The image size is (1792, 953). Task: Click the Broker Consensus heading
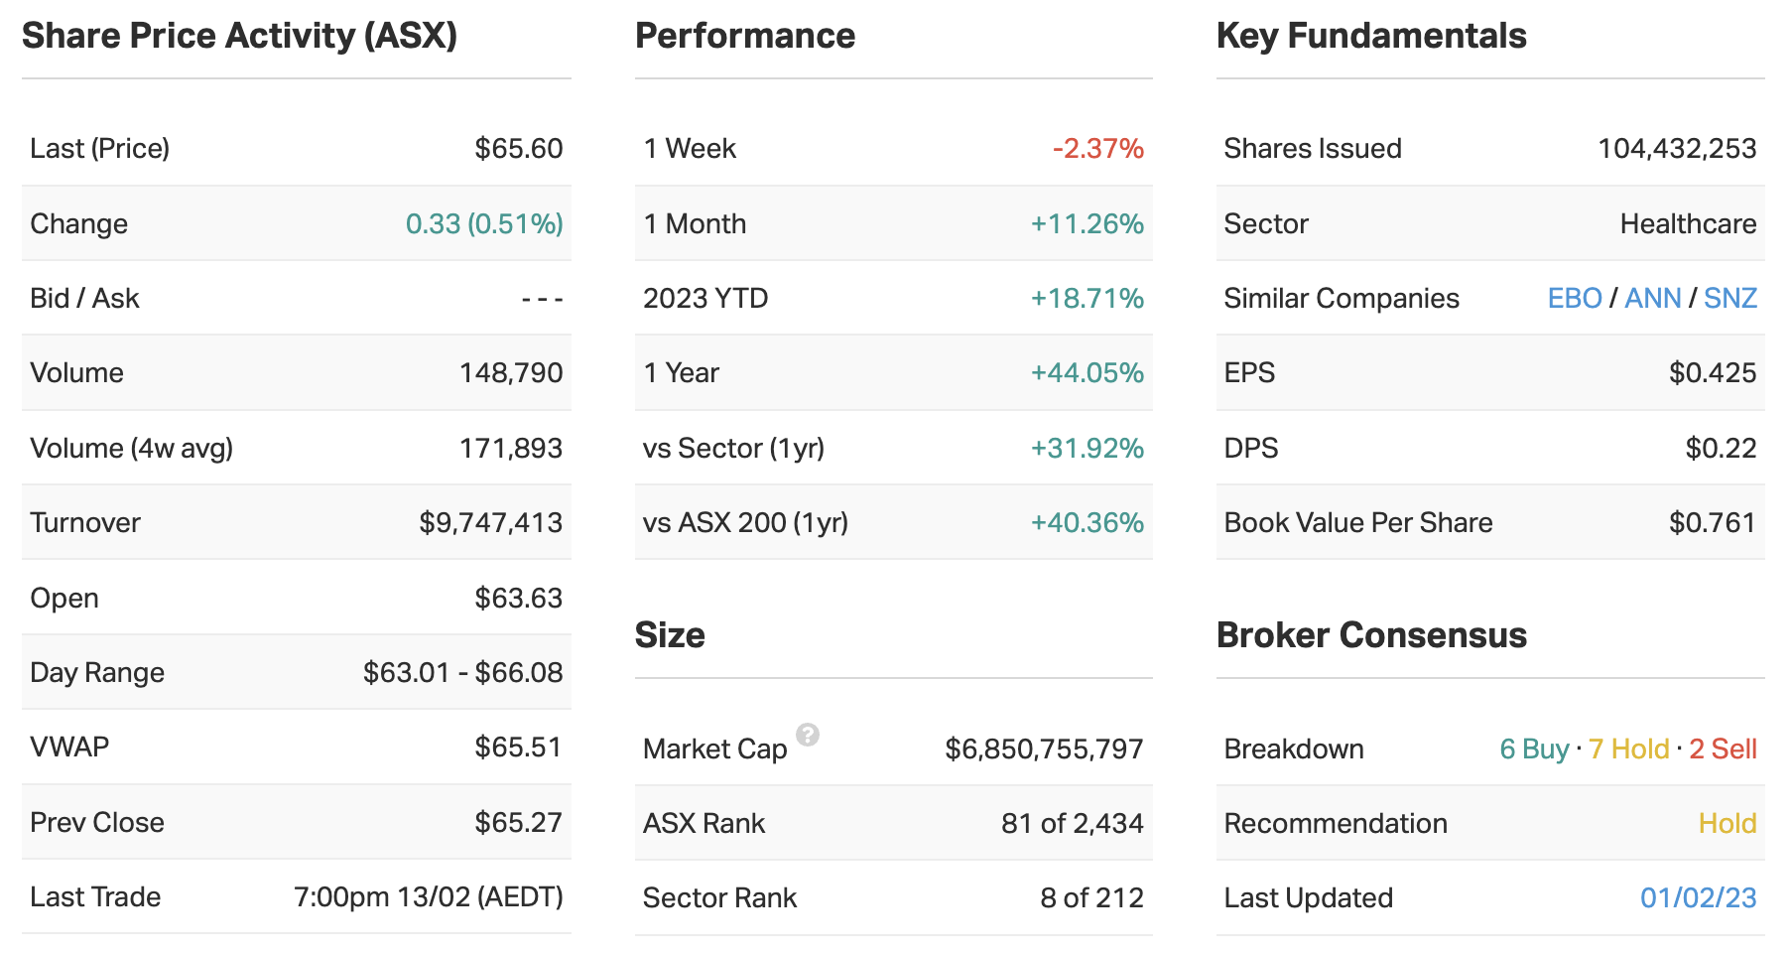[1371, 635]
